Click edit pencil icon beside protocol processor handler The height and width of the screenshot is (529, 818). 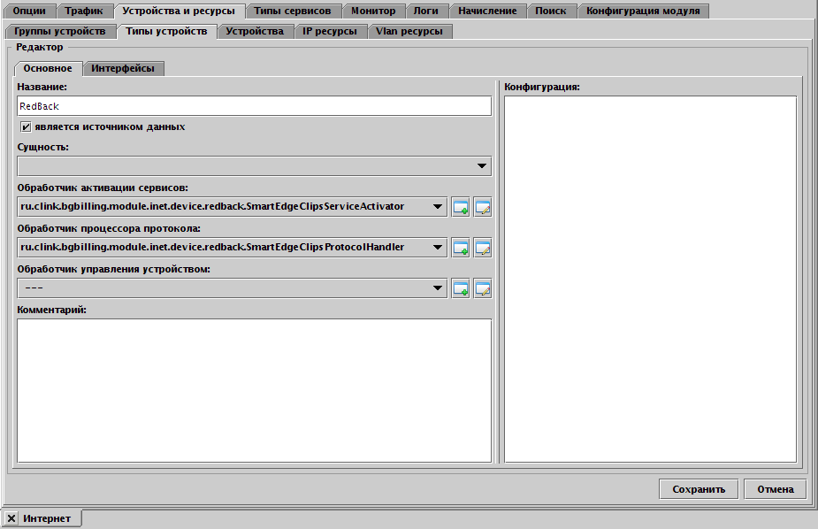[x=482, y=248]
